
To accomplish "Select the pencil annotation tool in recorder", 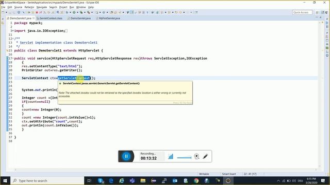I will tap(205, 156).
